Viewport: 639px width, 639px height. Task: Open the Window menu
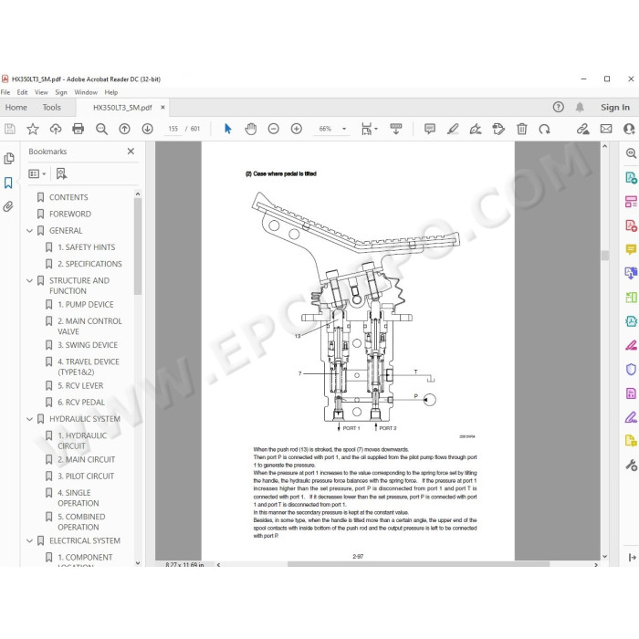86,92
